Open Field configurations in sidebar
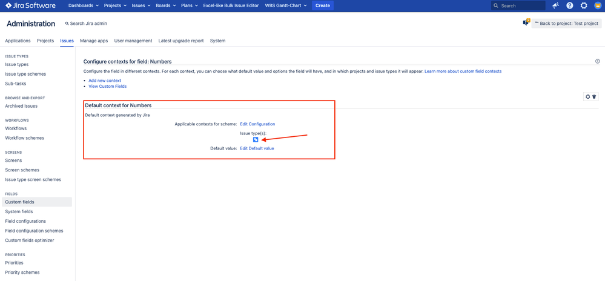This screenshot has width=605, height=281. pyautogui.click(x=25, y=221)
